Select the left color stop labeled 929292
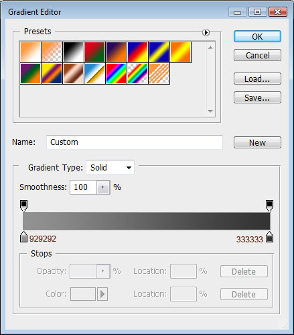The width and height of the screenshot is (294, 335). coord(23,237)
